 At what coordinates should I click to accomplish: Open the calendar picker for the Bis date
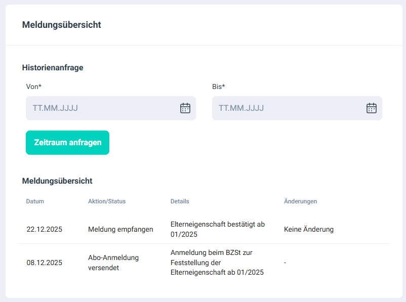(372, 108)
